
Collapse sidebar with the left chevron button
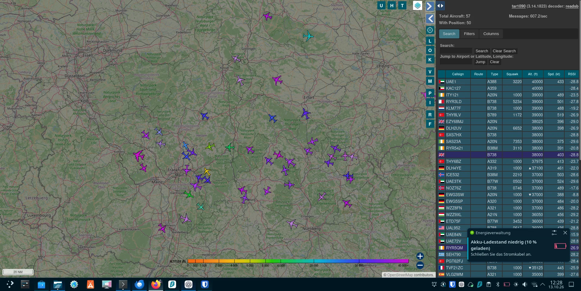tap(430, 19)
